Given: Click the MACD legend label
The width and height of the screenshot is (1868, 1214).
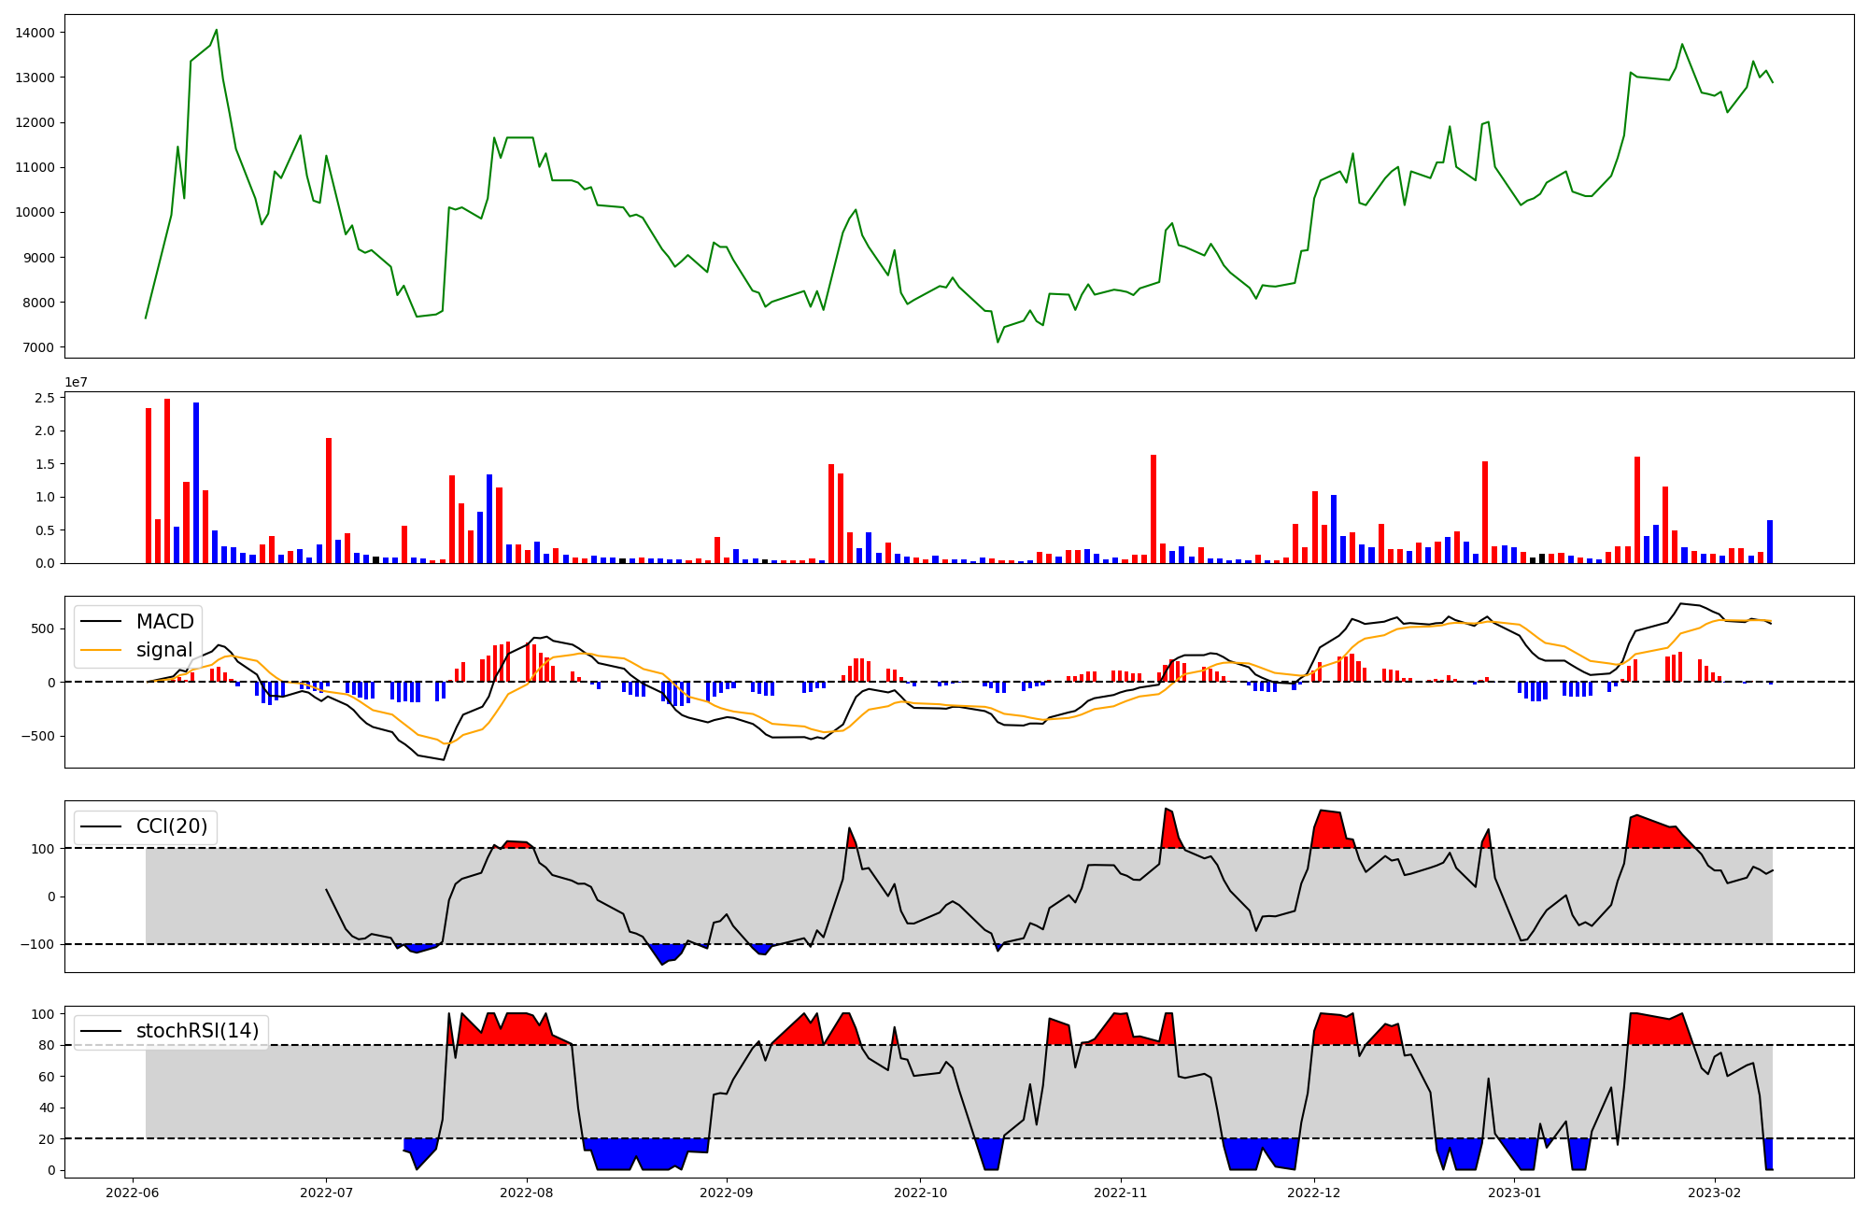Looking at the screenshot, I should (164, 622).
